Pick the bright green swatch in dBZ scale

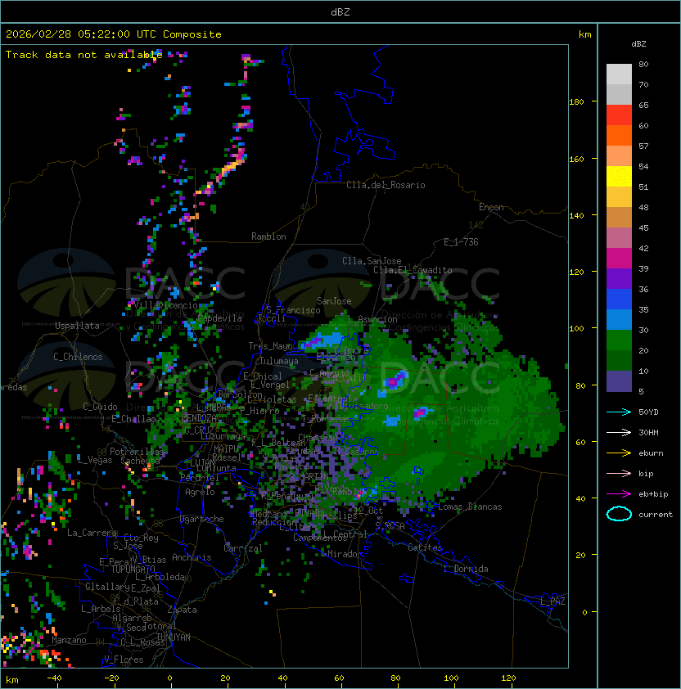point(619,340)
